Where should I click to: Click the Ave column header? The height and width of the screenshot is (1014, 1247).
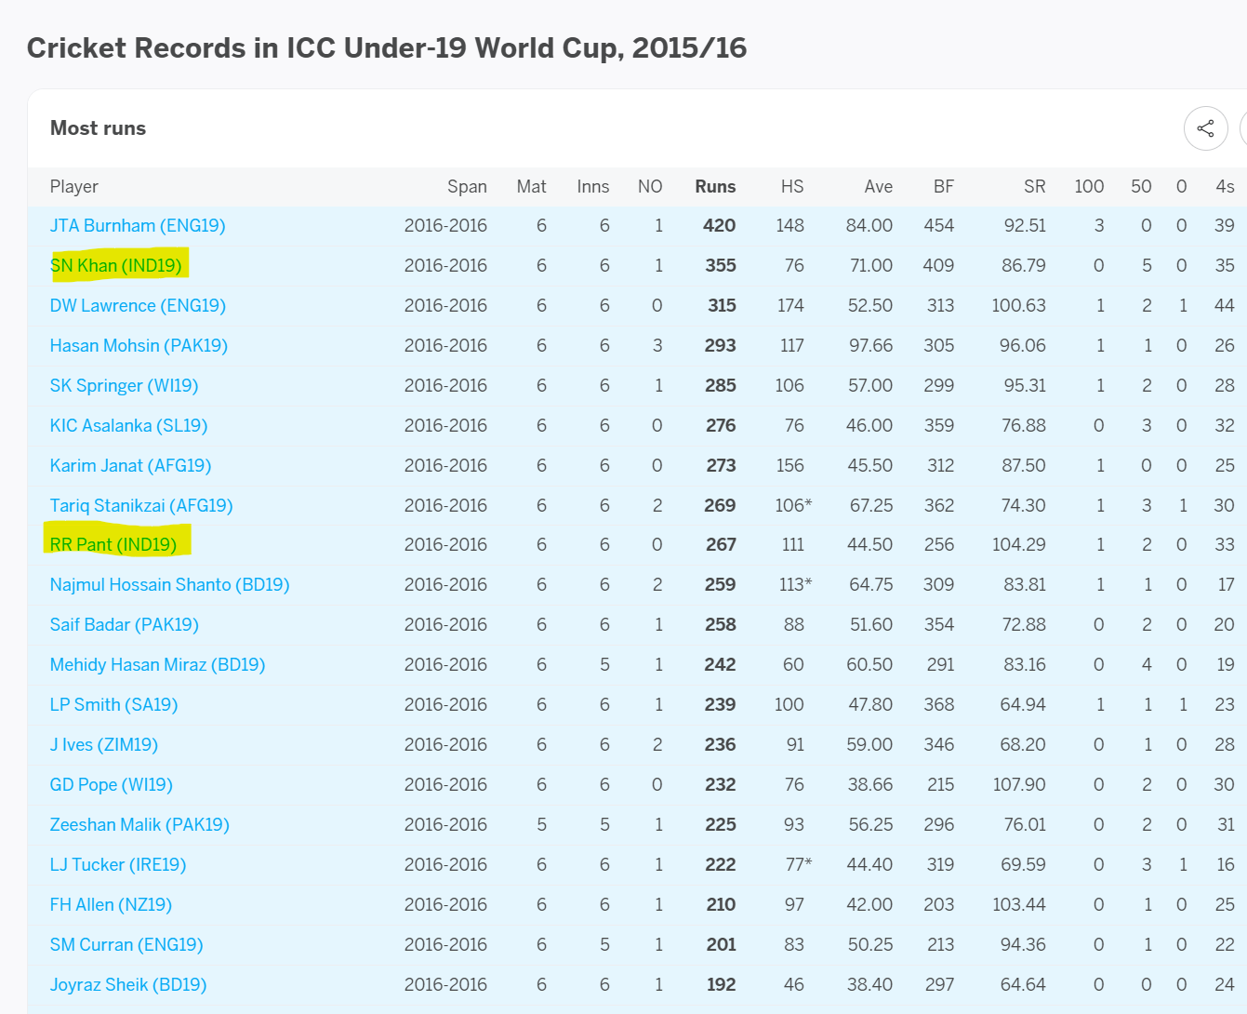(x=878, y=186)
